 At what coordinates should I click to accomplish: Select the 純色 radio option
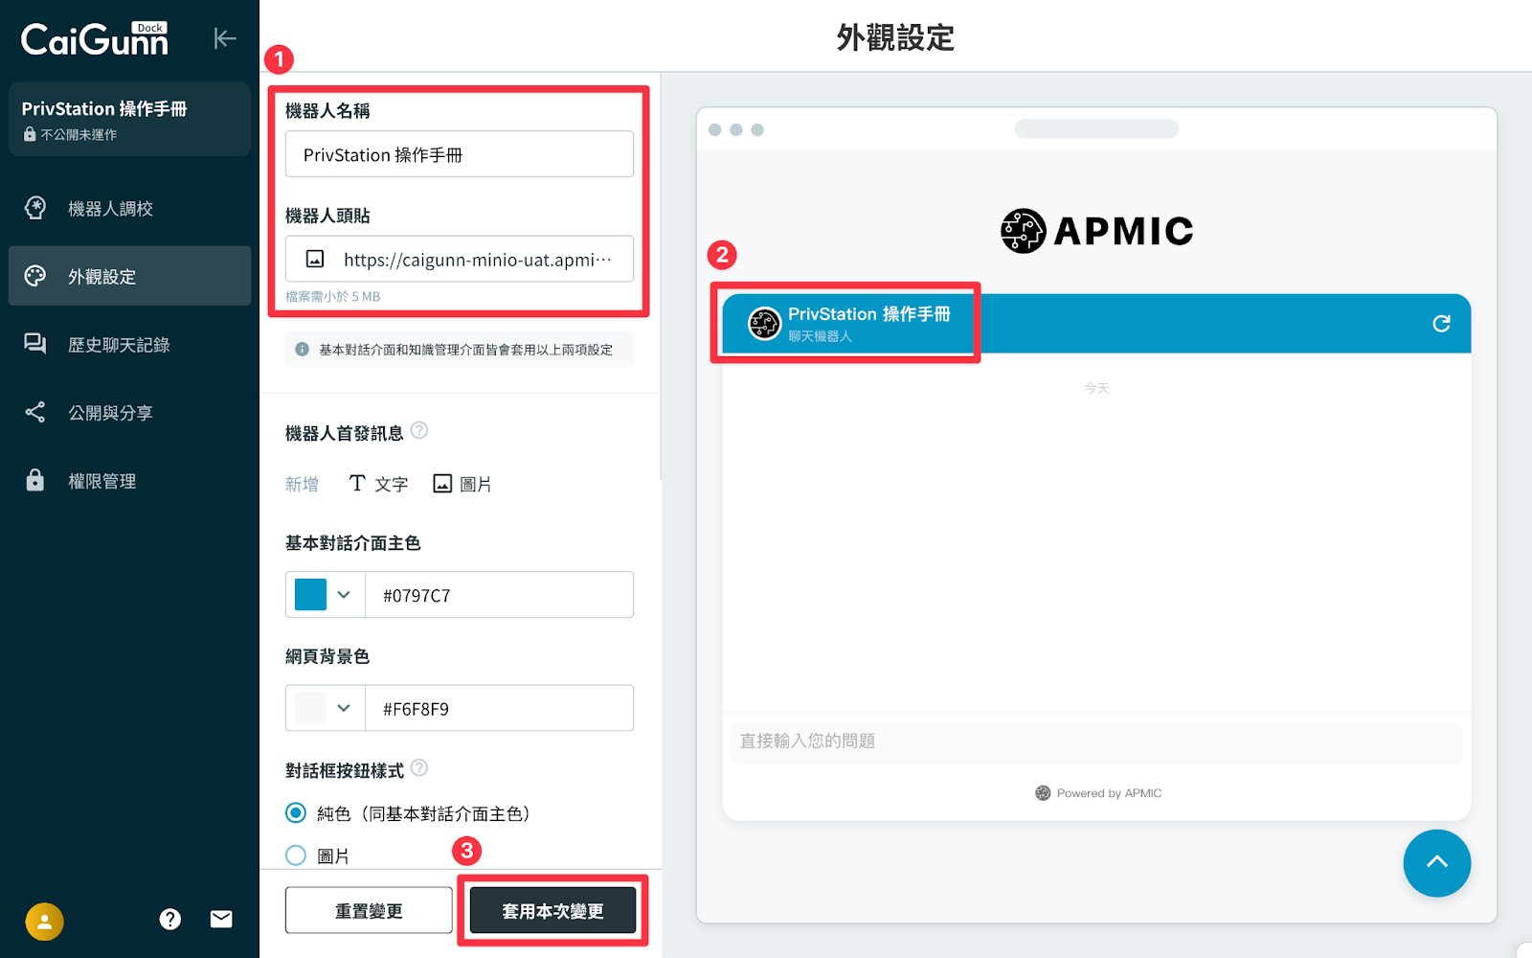coord(296,813)
